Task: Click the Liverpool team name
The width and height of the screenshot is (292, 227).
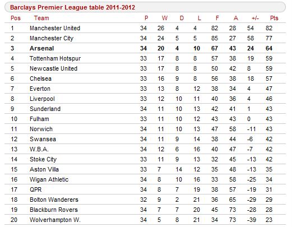Action: click(x=42, y=99)
